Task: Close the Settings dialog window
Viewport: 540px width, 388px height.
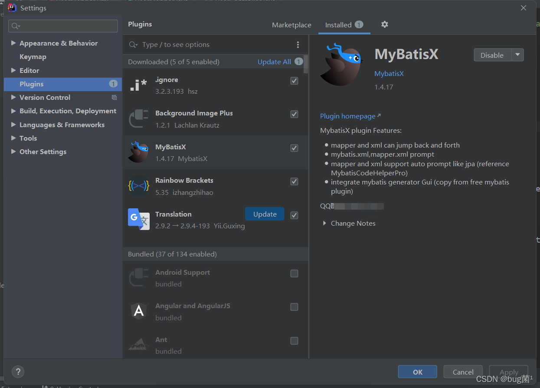Action: (524, 8)
